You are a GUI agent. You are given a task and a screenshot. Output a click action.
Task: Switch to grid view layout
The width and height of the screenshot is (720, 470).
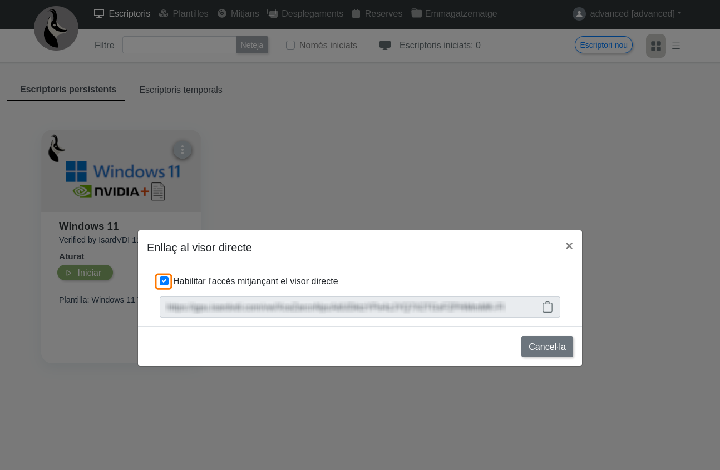(655, 46)
